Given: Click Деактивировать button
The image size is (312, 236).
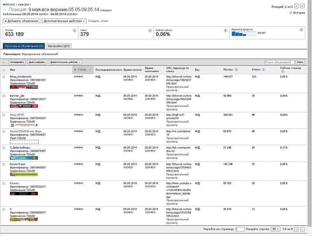Looking at the screenshot, I should [37, 62].
